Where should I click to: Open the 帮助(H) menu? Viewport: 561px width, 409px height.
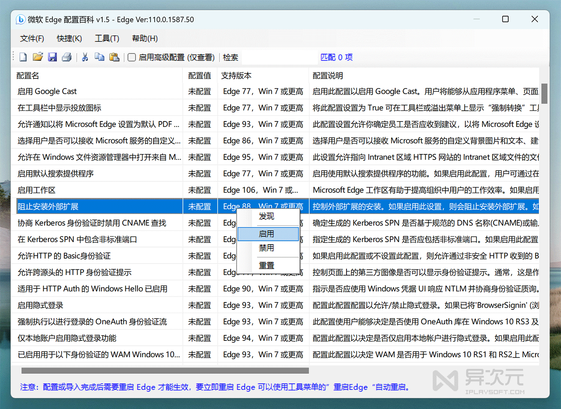click(145, 38)
